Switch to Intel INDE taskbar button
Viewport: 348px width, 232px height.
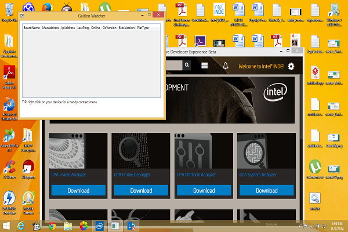coord(100,226)
